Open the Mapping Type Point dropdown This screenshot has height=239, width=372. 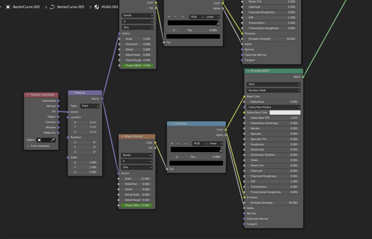[90, 106]
